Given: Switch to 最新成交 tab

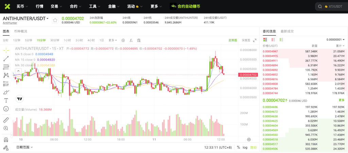Looking at the screenshot, I should point(287,31).
